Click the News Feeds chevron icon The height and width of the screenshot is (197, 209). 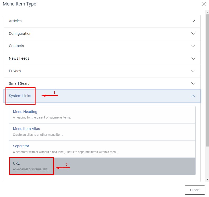(x=193, y=58)
